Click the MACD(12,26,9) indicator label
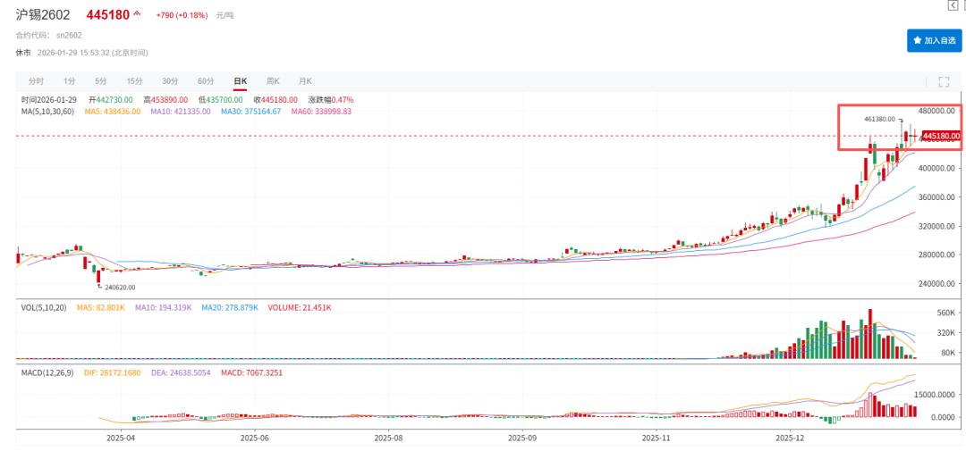The height and width of the screenshot is (451, 966). pos(49,372)
